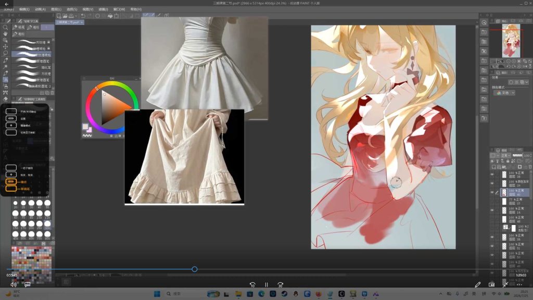Open the Select (S) menu
533x300 pixels.
(x=72, y=9)
